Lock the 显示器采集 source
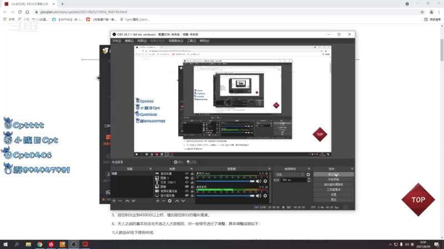 click(x=192, y=195)
